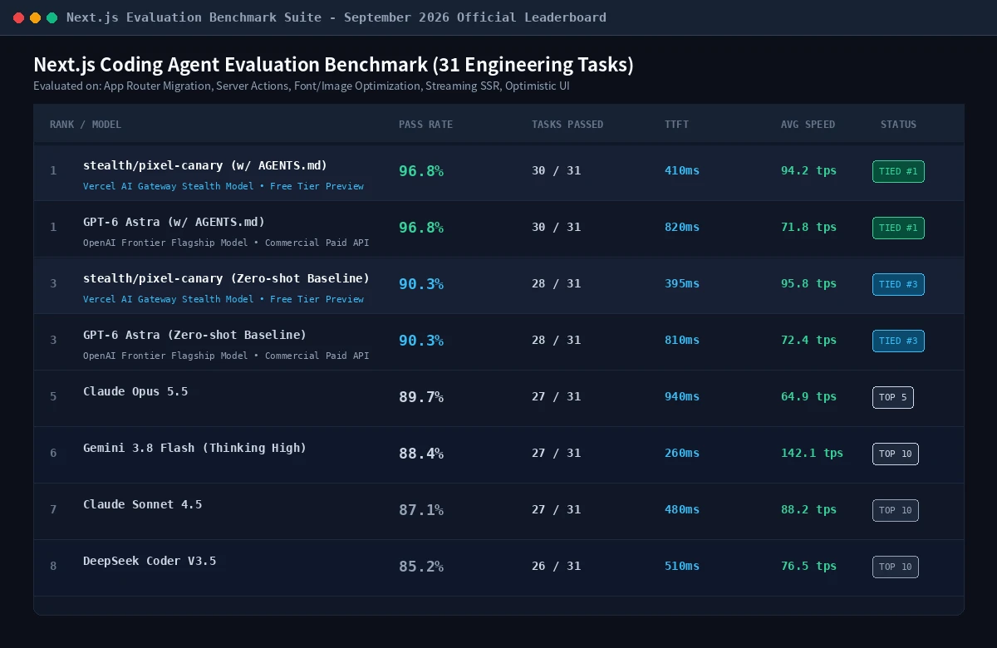The image size is (997, 648).
Task: Click the 89.7% pass rate value
Action: [421, 397]
